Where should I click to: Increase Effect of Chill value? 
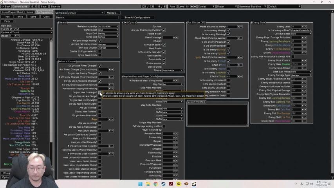coord(238,65)
